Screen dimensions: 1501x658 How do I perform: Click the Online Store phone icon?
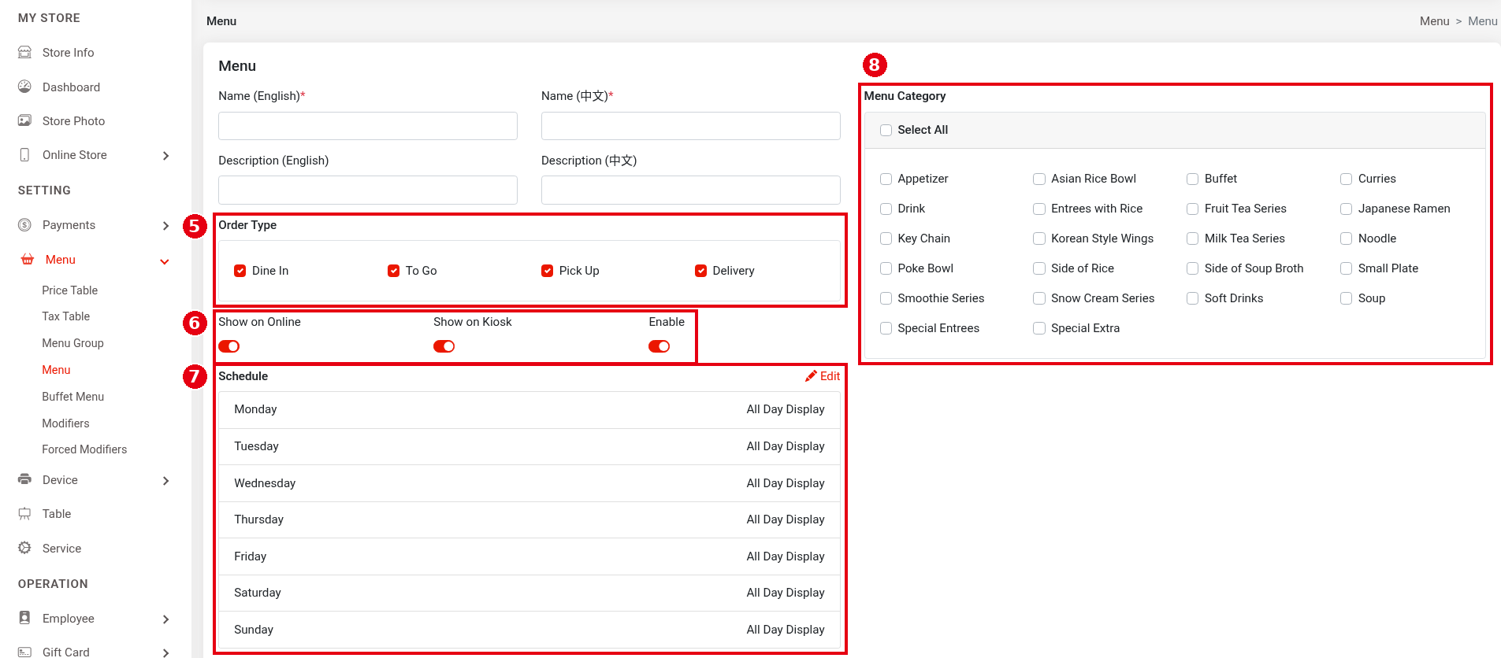tap(25, 155)
